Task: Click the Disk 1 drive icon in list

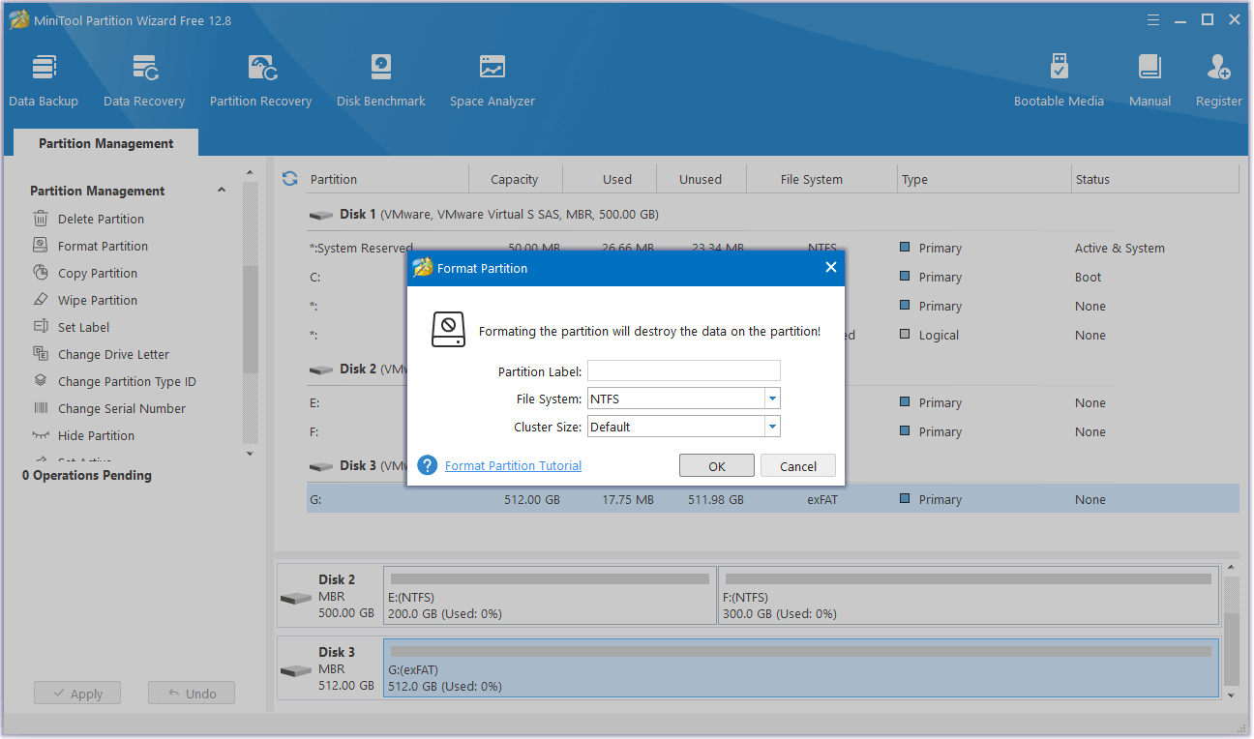Action: point(321,215)
